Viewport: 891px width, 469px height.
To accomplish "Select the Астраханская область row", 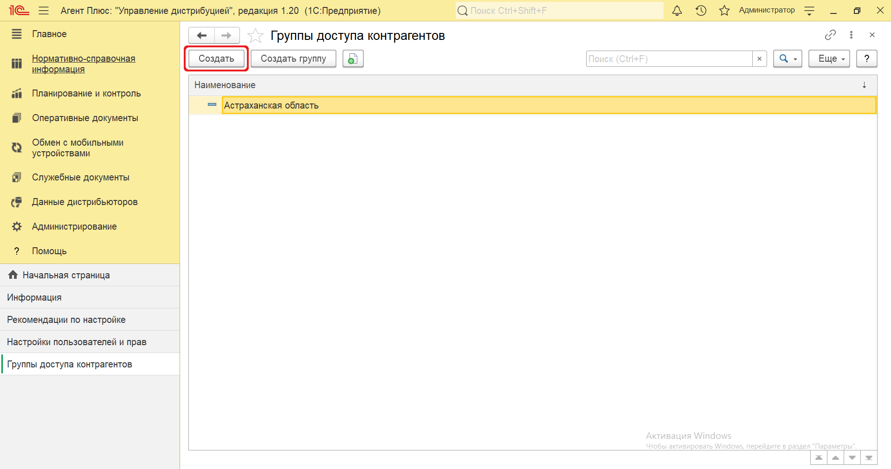I will click(271, 105).
